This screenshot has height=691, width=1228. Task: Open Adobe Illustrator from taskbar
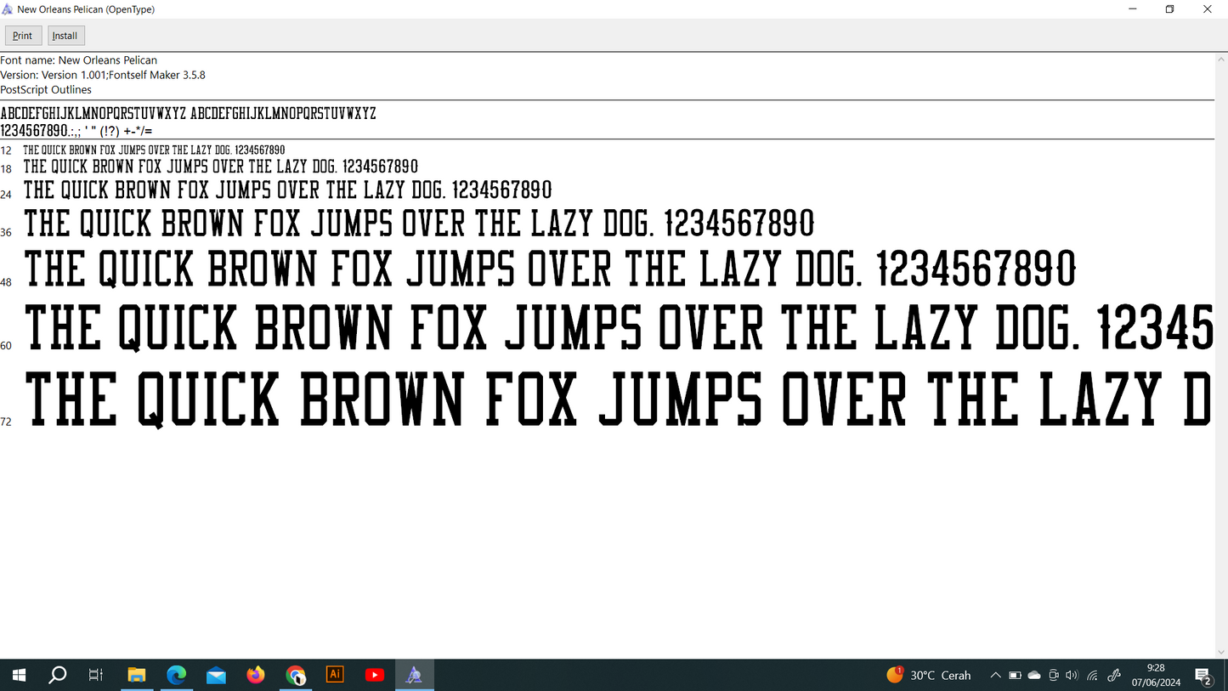(335, 675)
